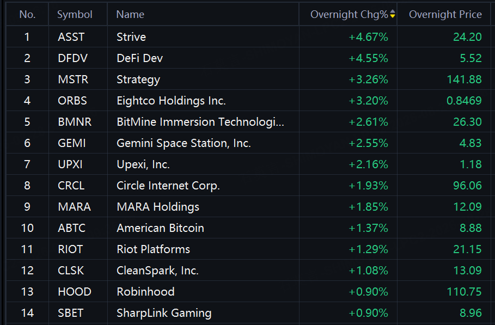Open the DFDV symbol

point(72,58)
